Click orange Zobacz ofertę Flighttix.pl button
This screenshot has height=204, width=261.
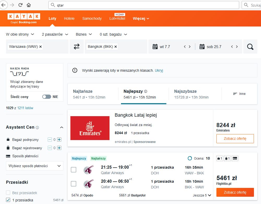point(235,192)
